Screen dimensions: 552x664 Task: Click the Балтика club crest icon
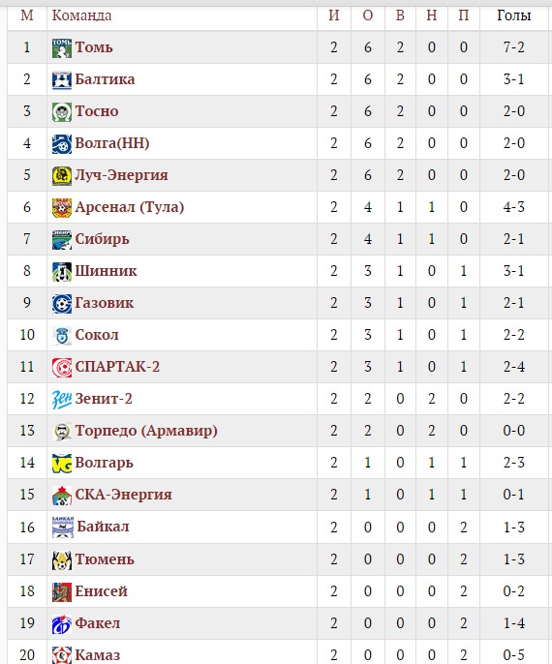pos(62,80)
